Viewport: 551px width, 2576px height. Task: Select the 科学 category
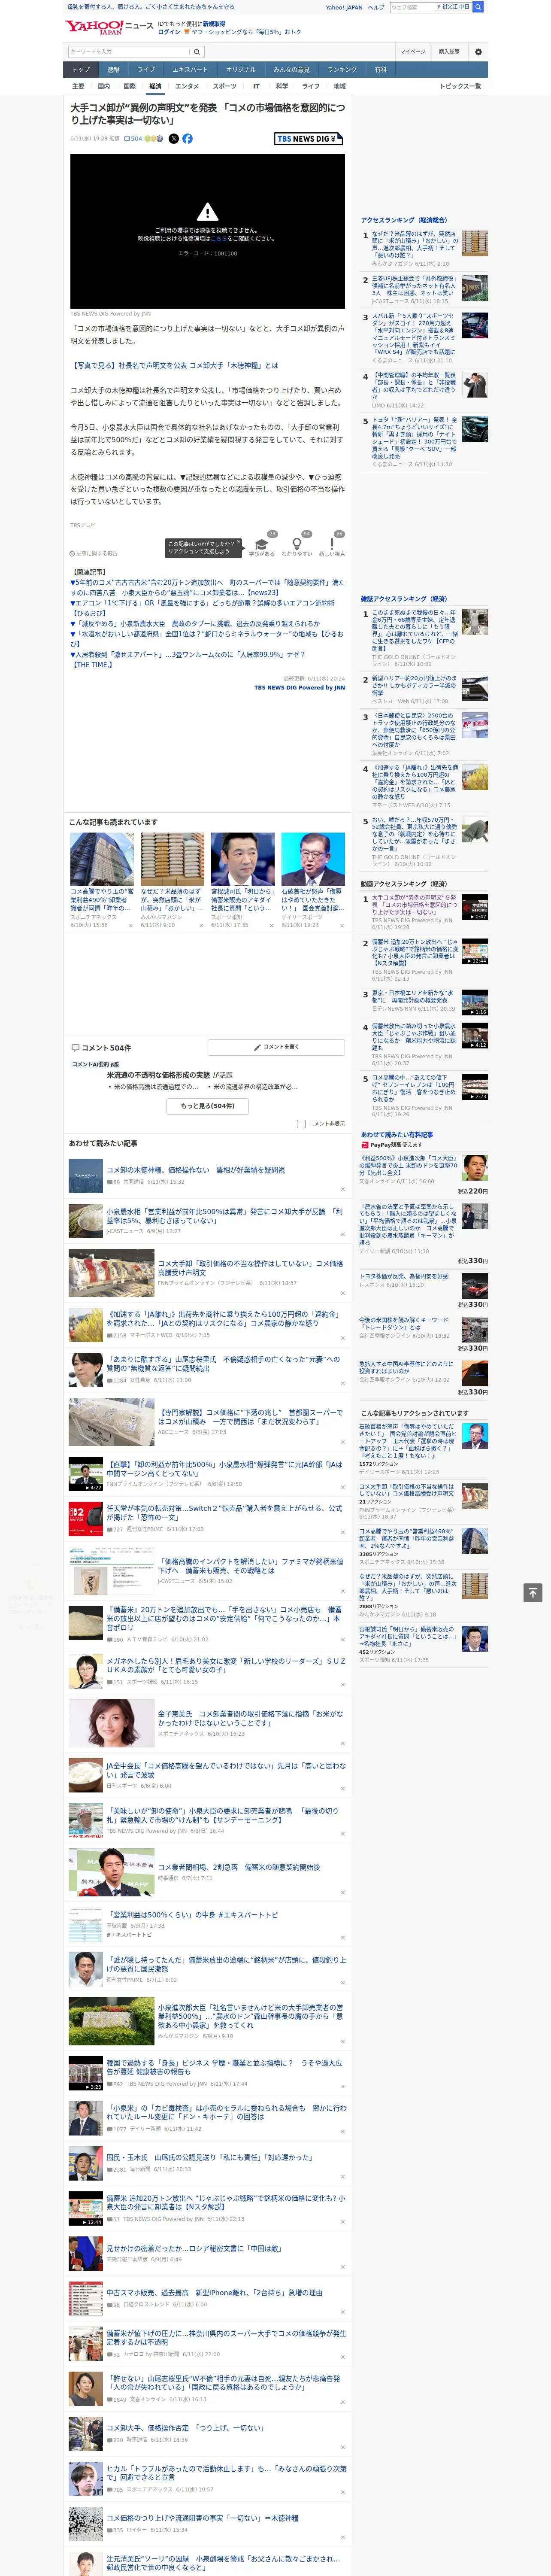[x=282, y=86]
